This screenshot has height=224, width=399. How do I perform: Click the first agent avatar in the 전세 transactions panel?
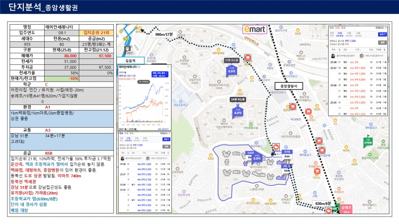click(x=333, y=56)
